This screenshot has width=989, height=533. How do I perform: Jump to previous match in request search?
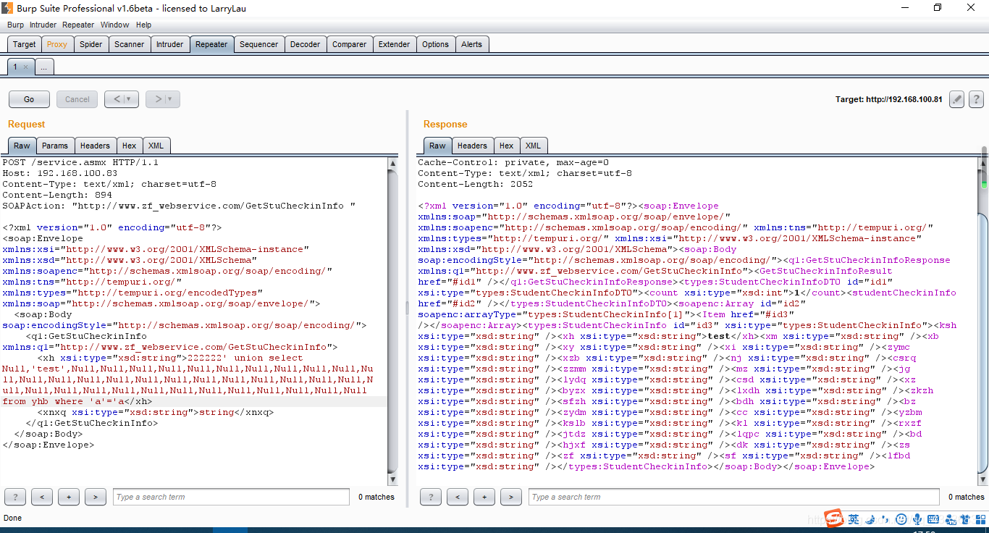pyautogui.click(x=42, y=497)
